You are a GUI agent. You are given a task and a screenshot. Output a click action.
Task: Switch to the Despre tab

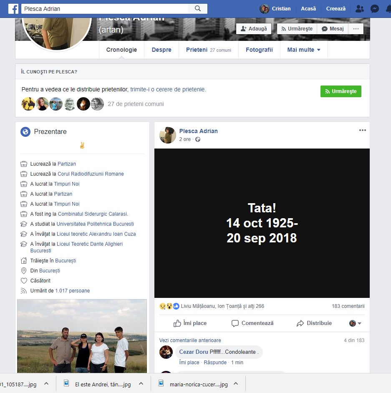(x=161, y=50)
